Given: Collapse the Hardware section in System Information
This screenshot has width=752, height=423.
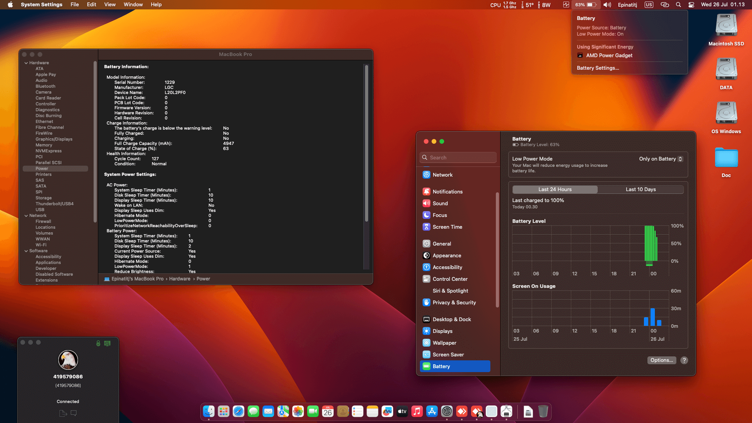Looking at the screenshot, I should coord(26,63).
